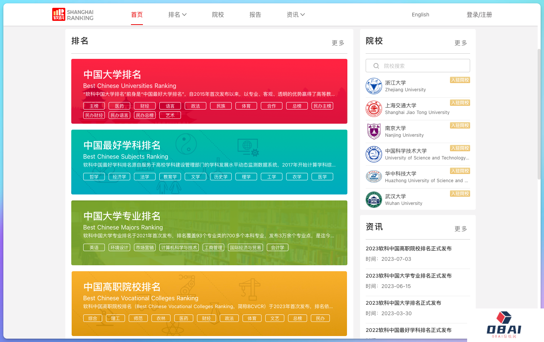
Task: Select 总榜 under 中国大学排名
Action: [x=297, y=106]
